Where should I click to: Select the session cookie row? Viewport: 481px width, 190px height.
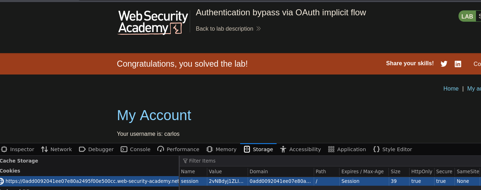click(x=330, y=181)
